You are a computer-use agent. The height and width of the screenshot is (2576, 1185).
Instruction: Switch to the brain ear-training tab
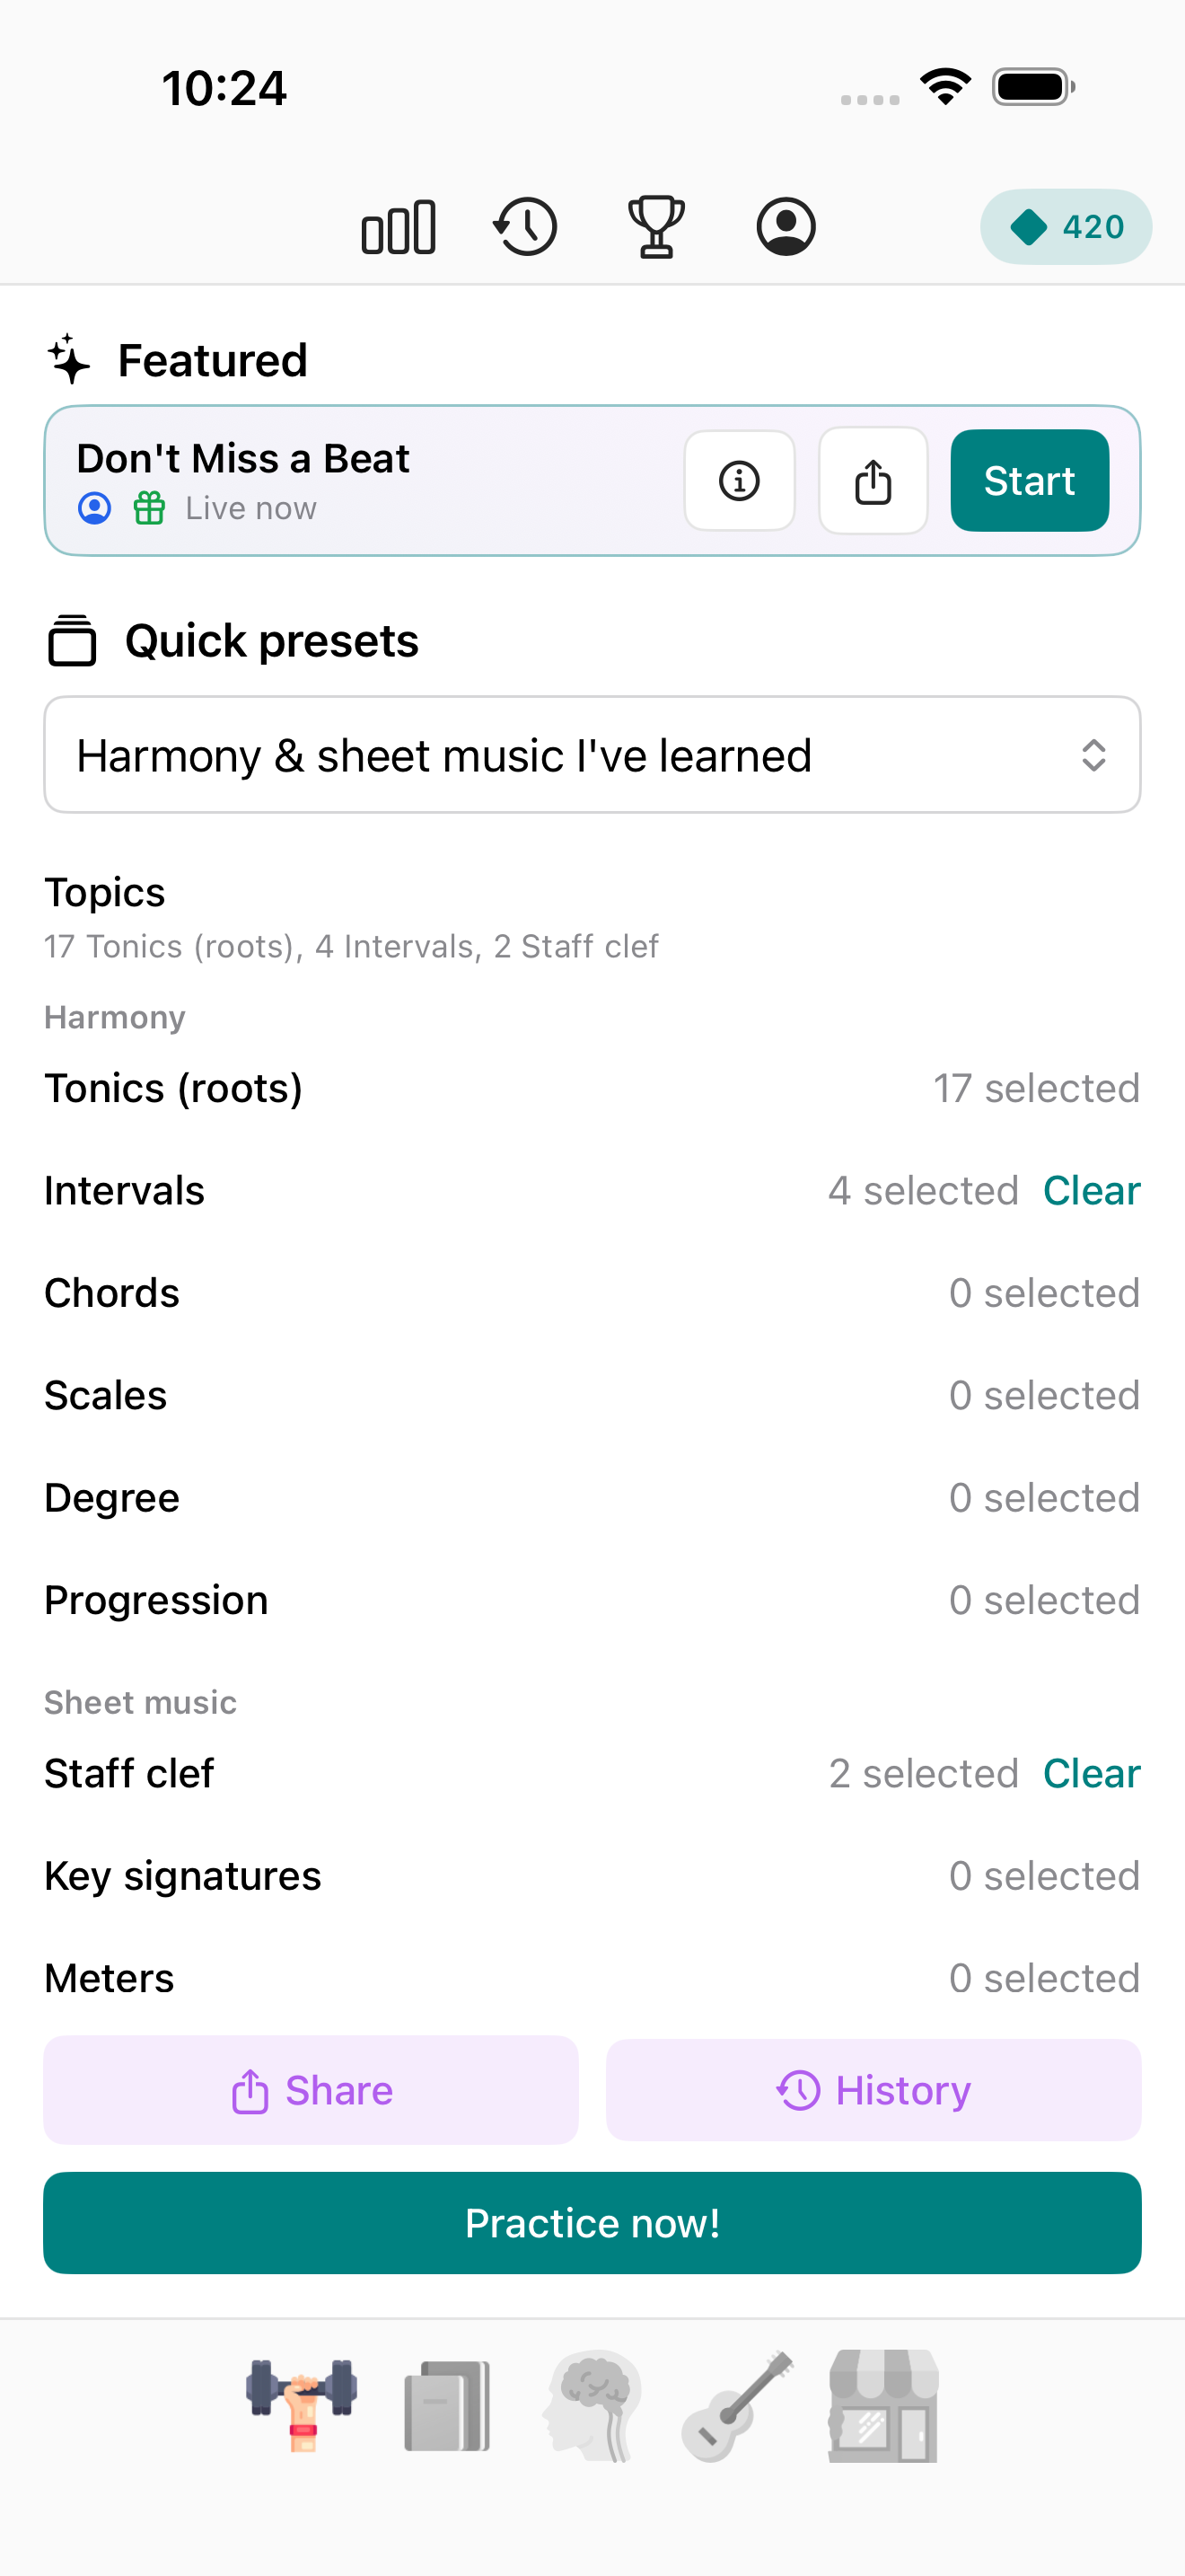592,2405
